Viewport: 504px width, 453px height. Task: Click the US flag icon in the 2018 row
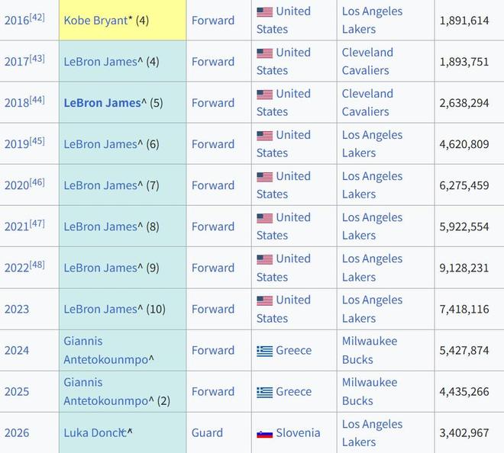(264, 95)
